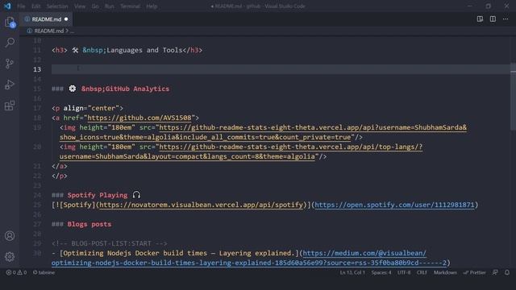Open the Edit menu
The image size is (516, 290).
pyautogui.click(x=35, y=6)
